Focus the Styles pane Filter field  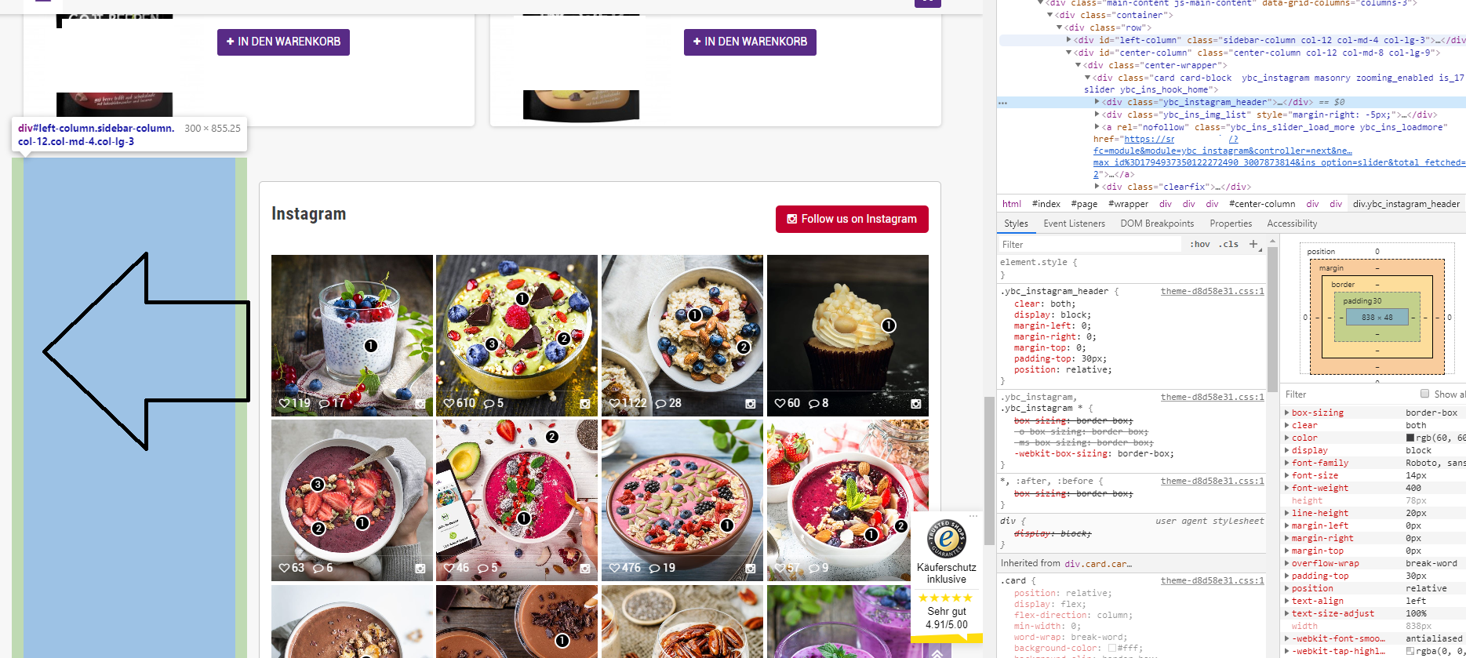pos(1090,245)
